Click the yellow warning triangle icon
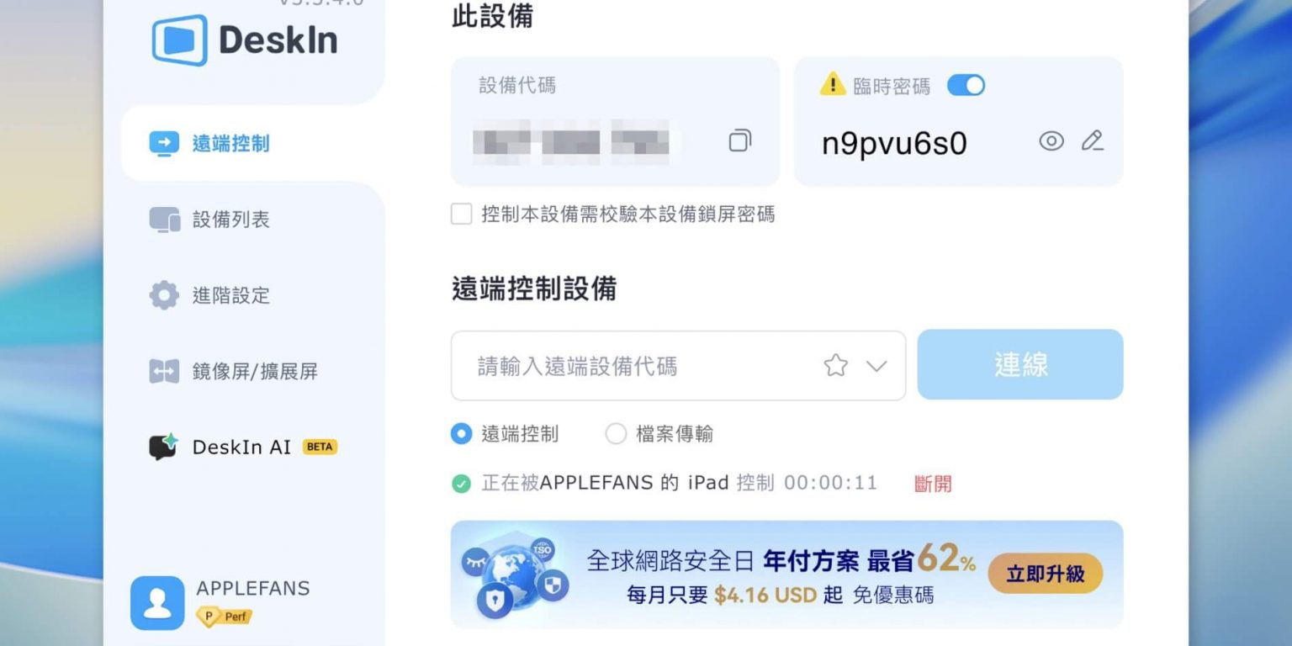 click(x=833, y=84)
